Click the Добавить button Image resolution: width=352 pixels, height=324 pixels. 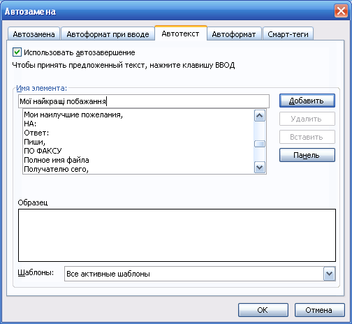[x=307, y=101]
